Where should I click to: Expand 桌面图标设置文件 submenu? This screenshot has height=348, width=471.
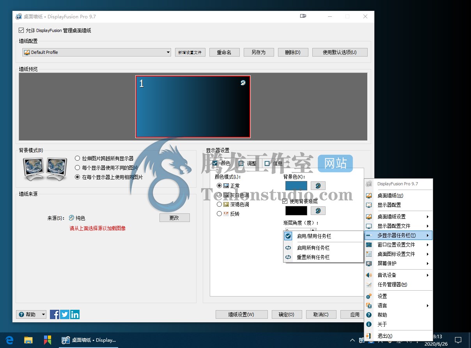pyautogui.click(x=428, y=254)
